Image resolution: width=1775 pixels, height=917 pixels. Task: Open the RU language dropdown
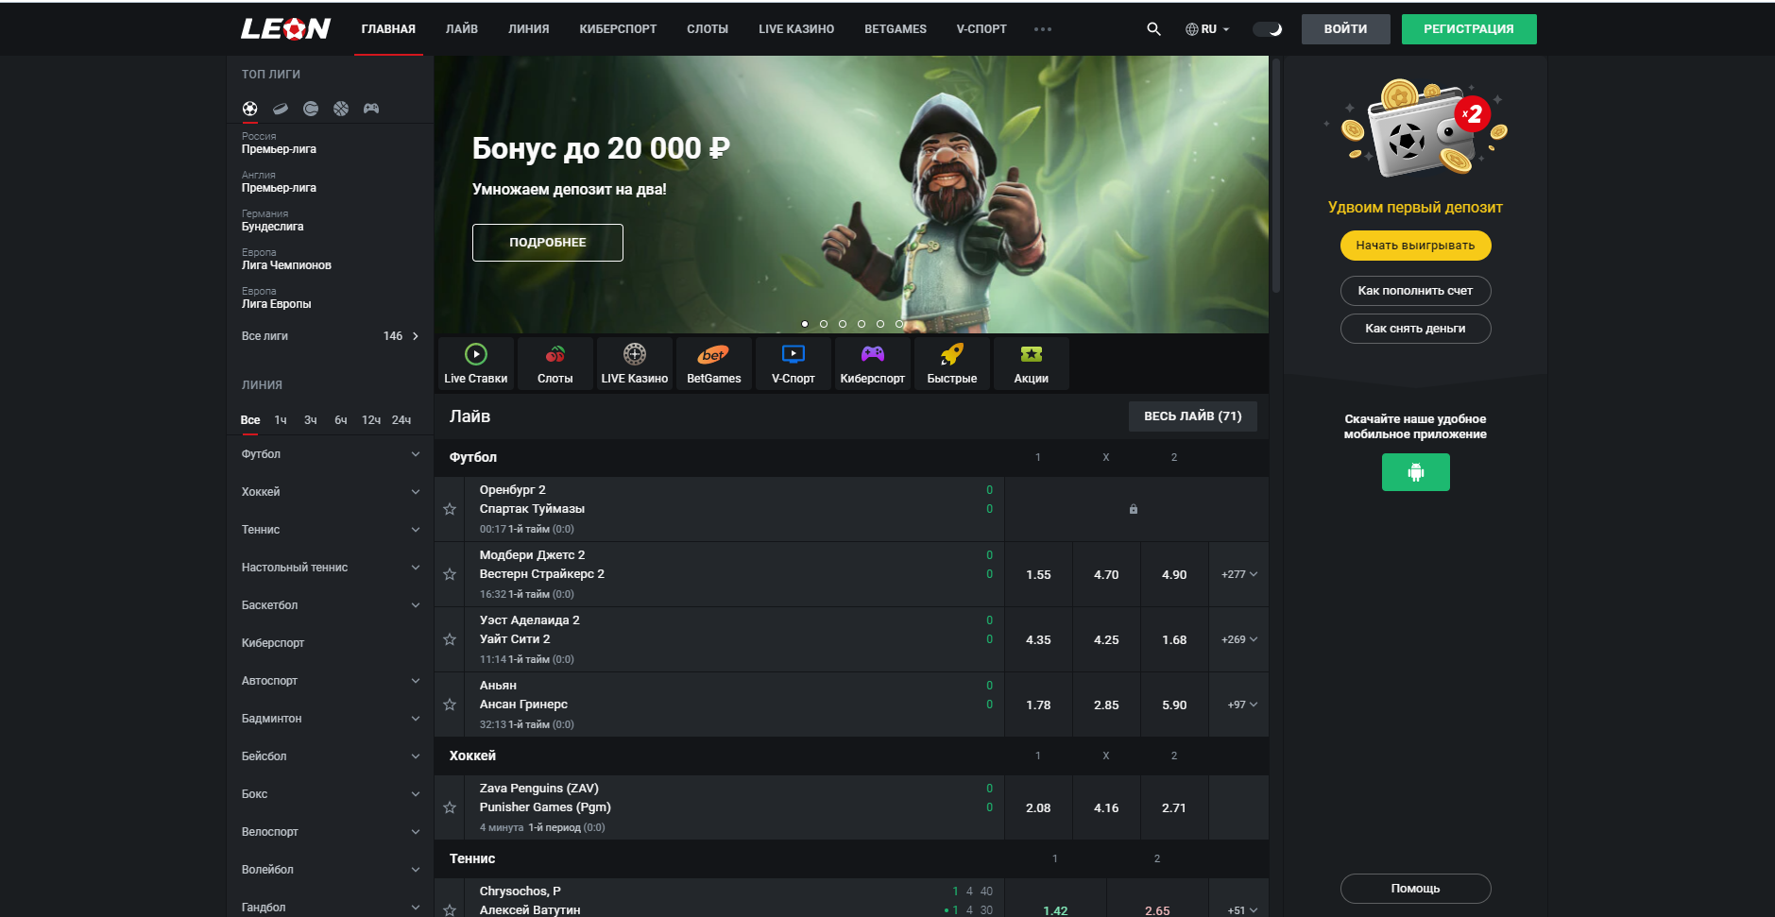(1207, 28)
